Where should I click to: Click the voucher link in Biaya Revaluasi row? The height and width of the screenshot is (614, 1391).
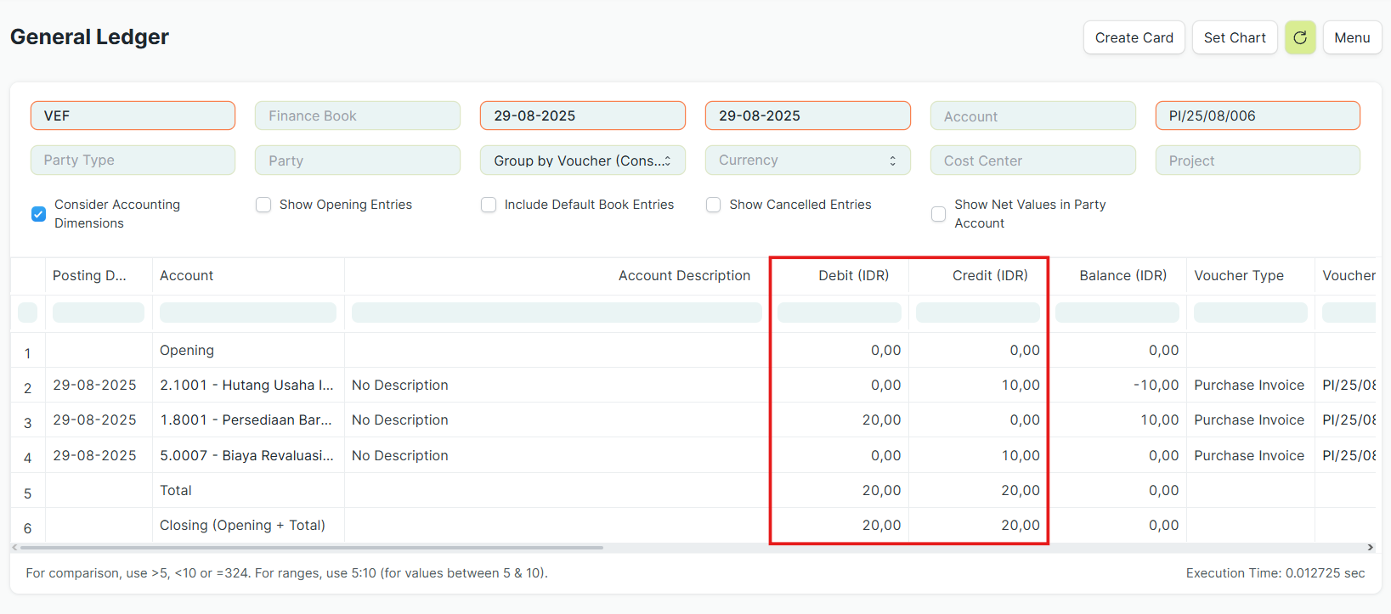tap(1349, 456)
